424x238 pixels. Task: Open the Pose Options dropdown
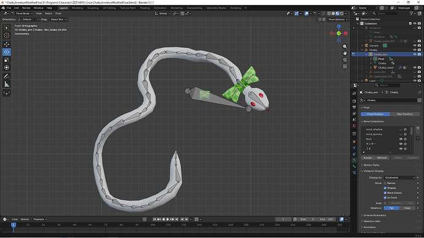pos(338,20)
